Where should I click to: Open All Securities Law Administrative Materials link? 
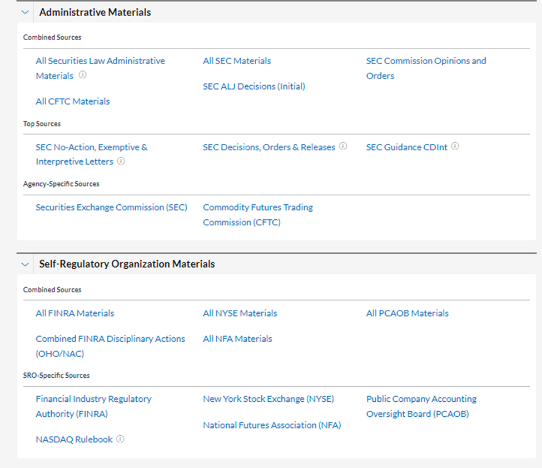pos(100,68)
